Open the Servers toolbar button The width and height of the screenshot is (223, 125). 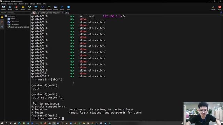(x=10, y=8)
